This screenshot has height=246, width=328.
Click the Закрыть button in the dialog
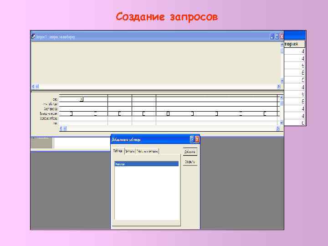(x=190, y=162)
